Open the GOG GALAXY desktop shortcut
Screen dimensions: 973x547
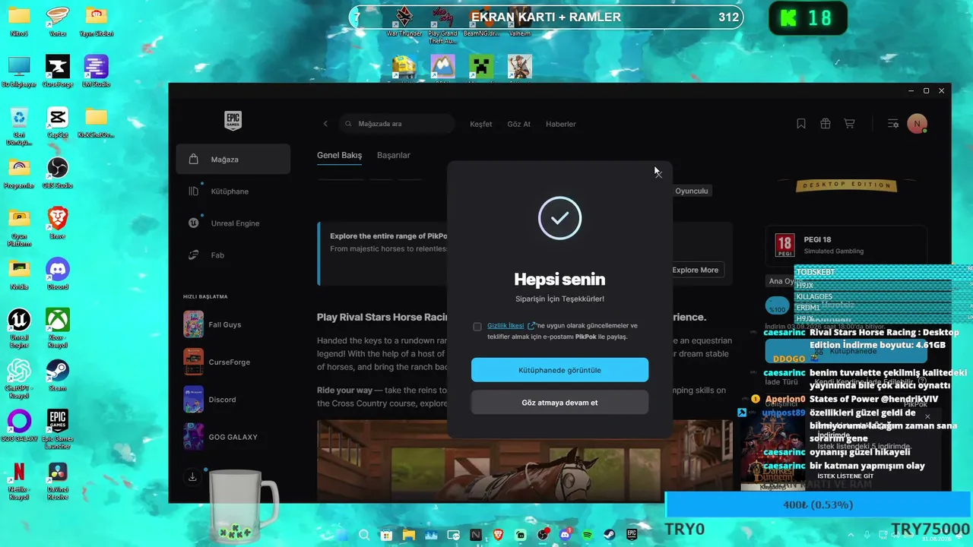pyautogui.click(x=19, y=425)
